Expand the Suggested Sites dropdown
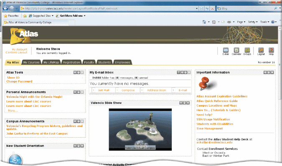 [x=53, y=16]
